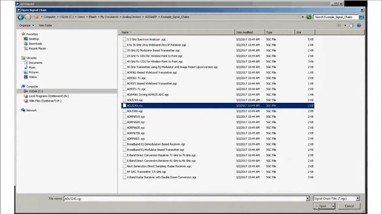Click the Computer breadcrumb in address bar
The height and width of the screenshot is (214, 382).
[50, 17]
